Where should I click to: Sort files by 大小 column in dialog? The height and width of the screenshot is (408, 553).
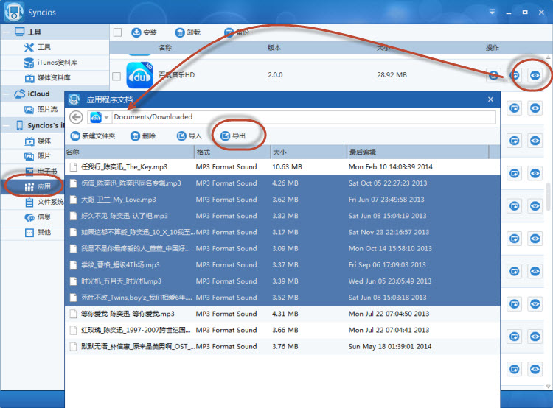click(x=309, y=152)
